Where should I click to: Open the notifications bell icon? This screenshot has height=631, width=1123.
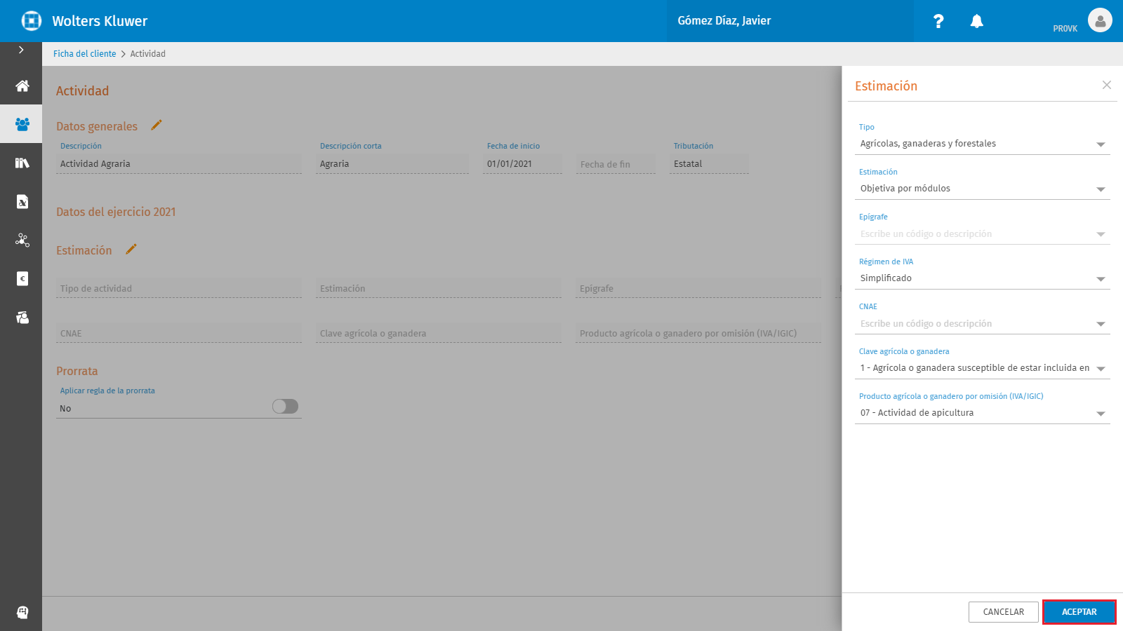(976, 21)
